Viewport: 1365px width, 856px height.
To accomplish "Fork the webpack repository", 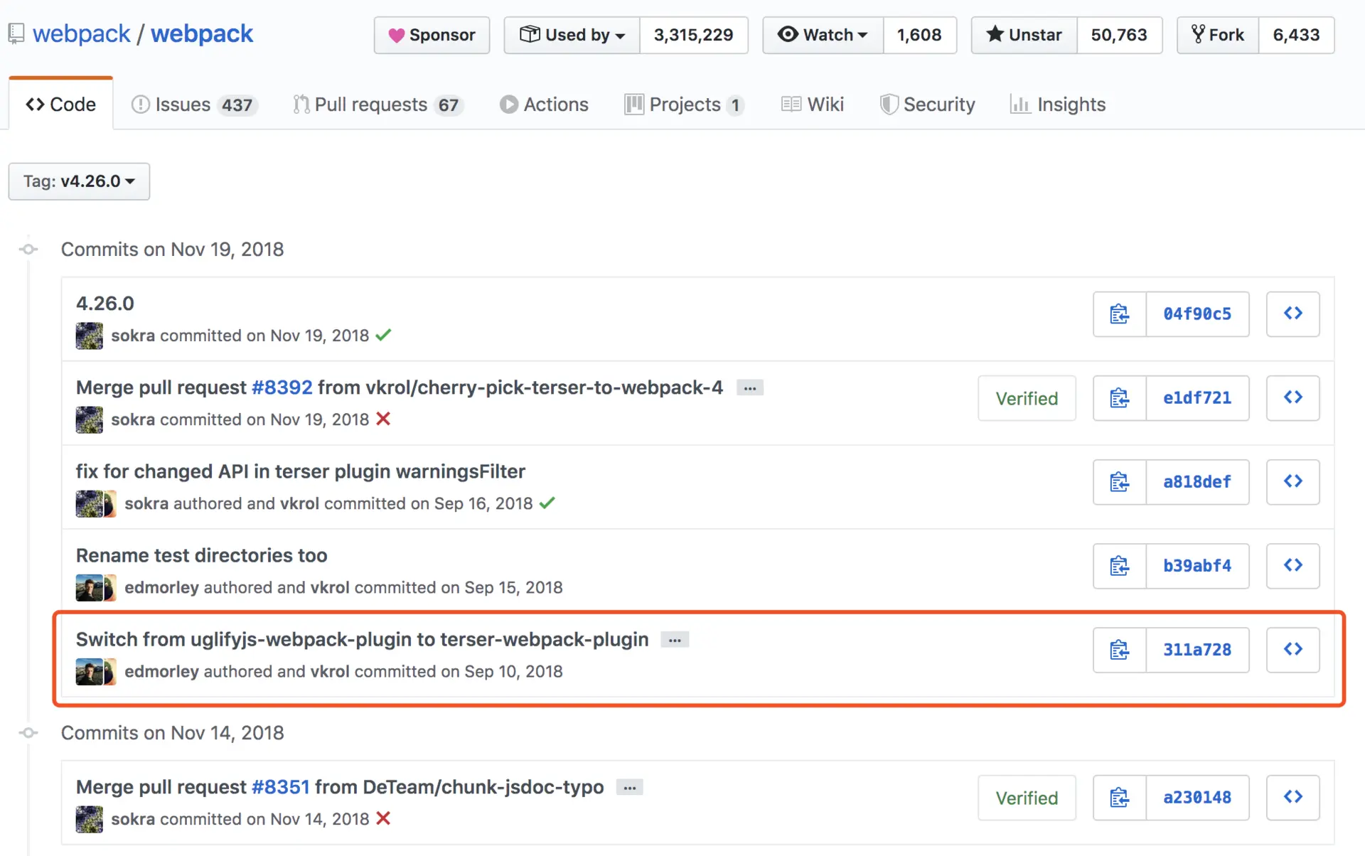I will click(1219, 35).
